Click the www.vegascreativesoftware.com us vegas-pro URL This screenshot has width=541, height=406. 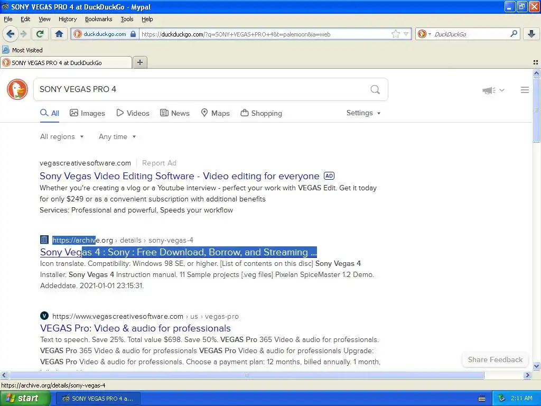click(146, 316)
